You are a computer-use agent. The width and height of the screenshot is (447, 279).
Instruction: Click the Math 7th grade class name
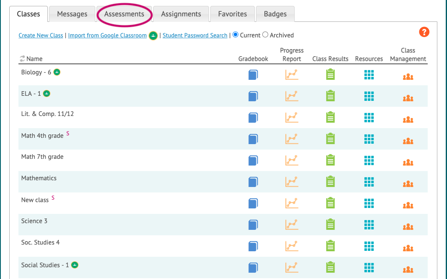pos(42,157)
